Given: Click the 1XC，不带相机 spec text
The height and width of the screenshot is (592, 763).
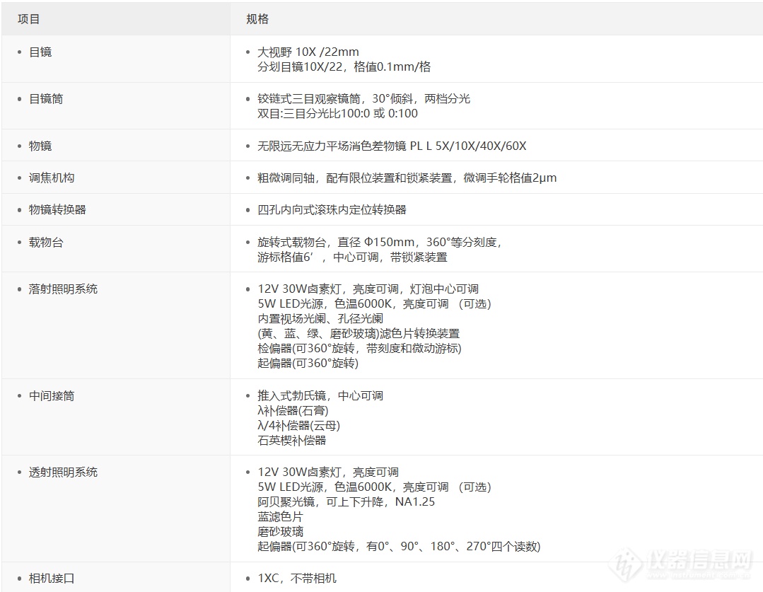Looking at the screenshot, I should pos(295,578).
